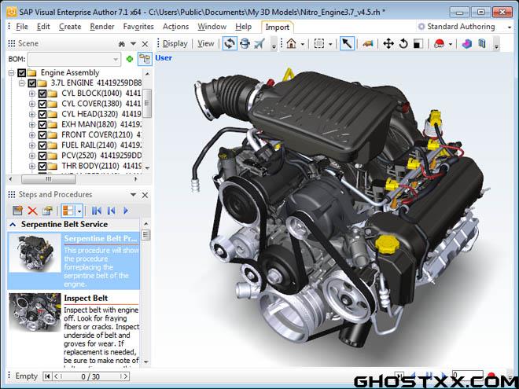Click the Display toolbar button
The image size is (519, 389).
pyautogui.click(x=175, y=44)
